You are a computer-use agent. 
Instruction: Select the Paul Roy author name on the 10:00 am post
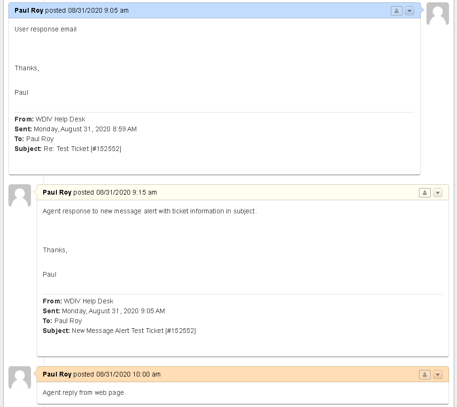point(57,374)
